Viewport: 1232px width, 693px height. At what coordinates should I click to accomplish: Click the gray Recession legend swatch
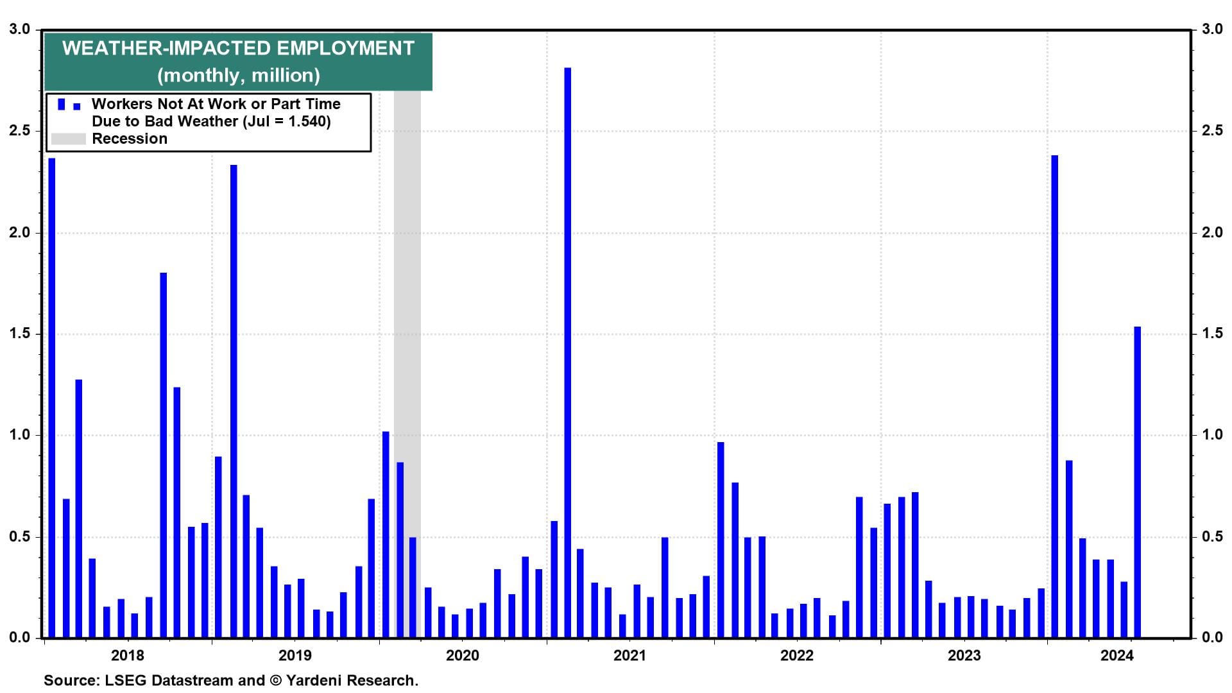pyautogui.click(x=68, y=139)
